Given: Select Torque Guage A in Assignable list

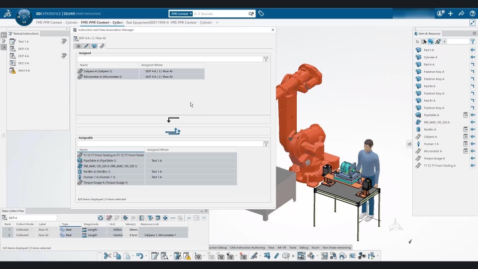Looking at the screenshot, I should coord(157,182).
